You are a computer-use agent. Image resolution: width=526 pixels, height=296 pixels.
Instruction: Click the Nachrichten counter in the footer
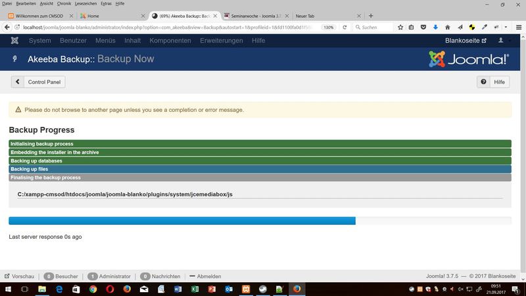(x=160, y=276)
